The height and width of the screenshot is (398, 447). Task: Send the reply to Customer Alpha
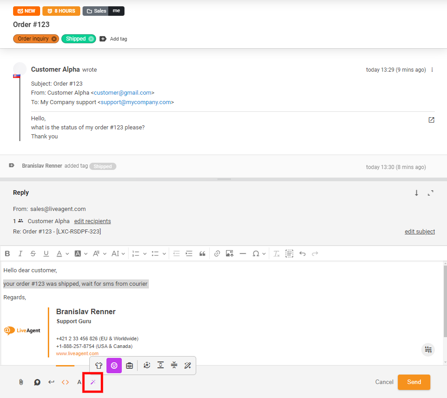(x=414, y=382)
